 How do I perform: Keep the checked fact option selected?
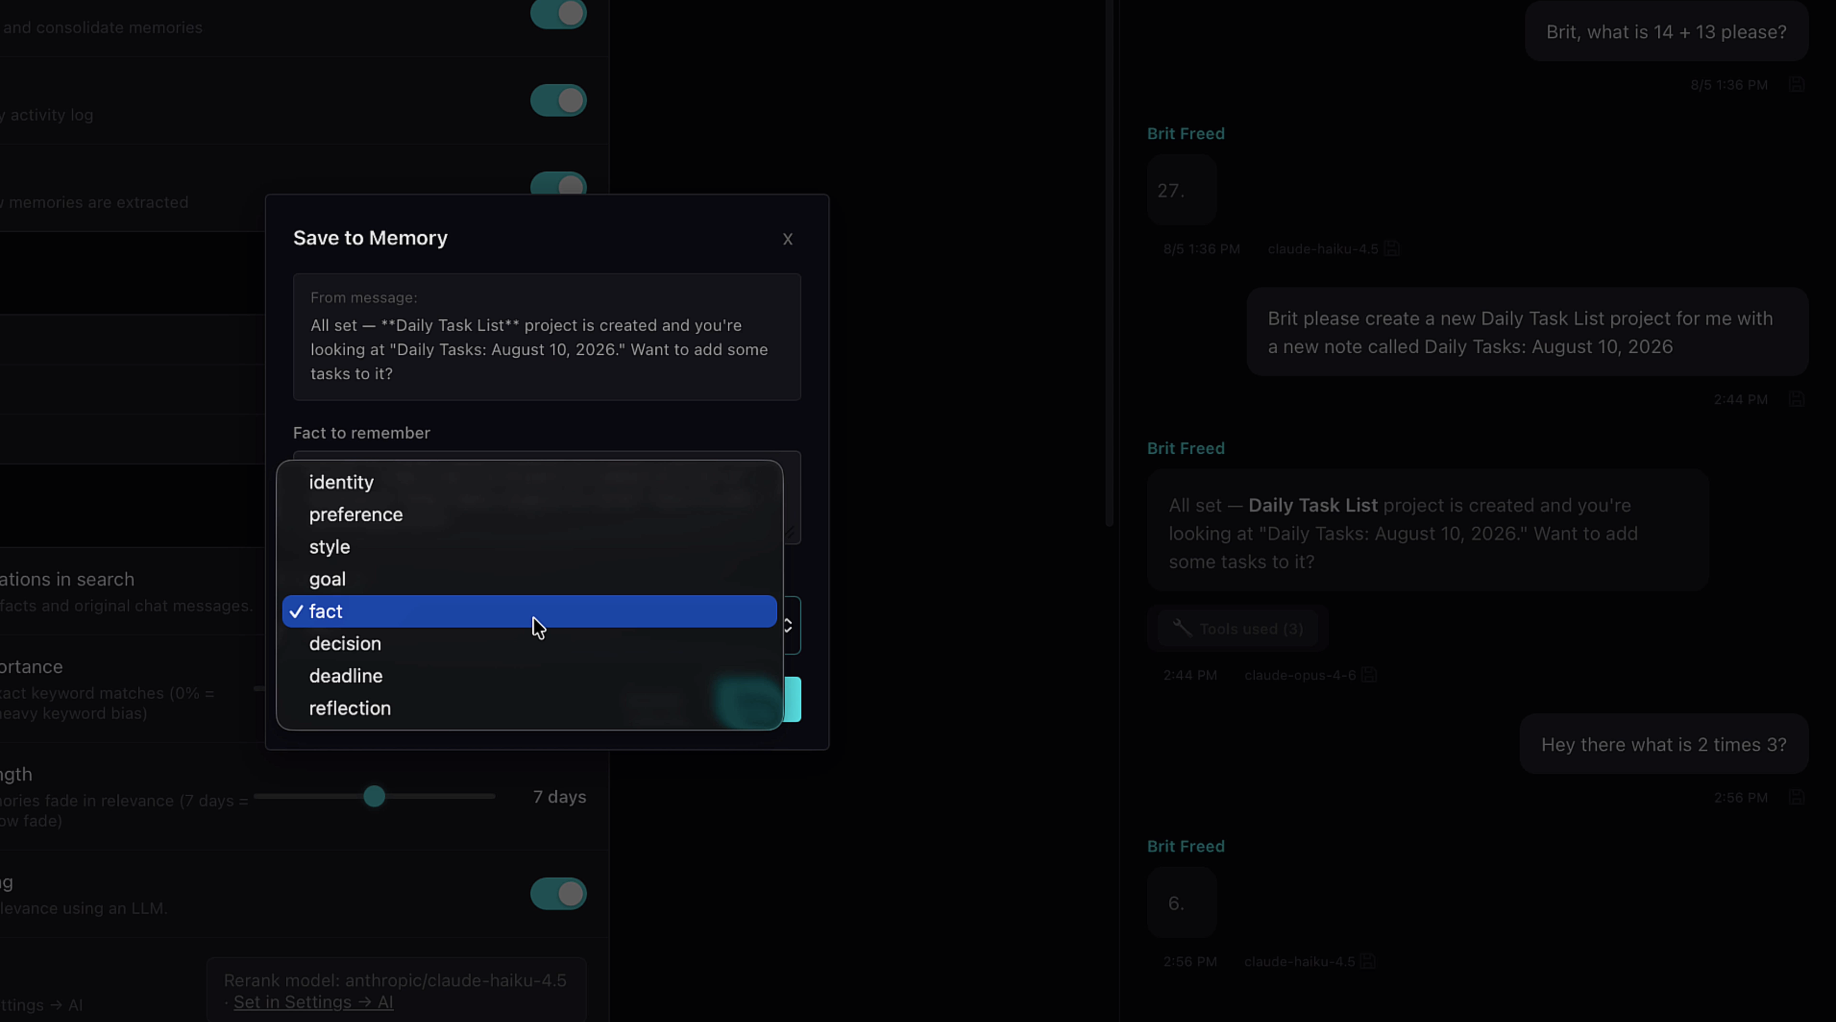click(x=529, y=611)
